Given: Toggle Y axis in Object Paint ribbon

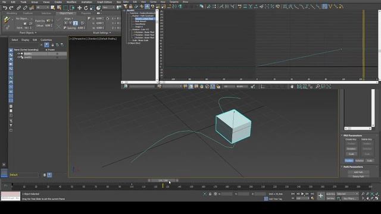Looking at the screenshot, I should pyautogui.click(x=70, y=23).
